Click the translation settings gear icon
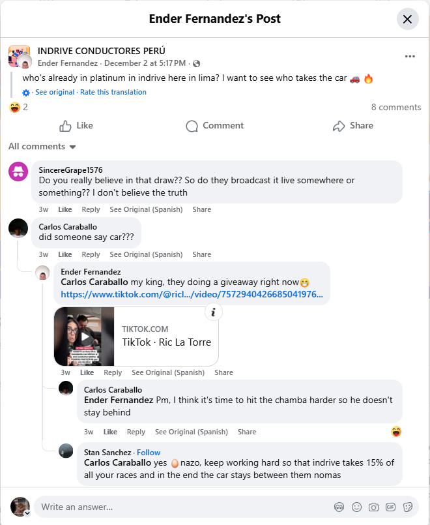The height and width of the screenshot is (525, 430). point(26,93)
